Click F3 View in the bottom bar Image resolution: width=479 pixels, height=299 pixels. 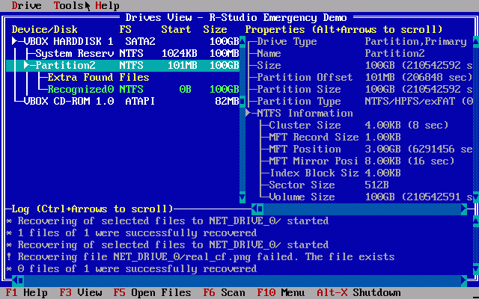(80, 293)
